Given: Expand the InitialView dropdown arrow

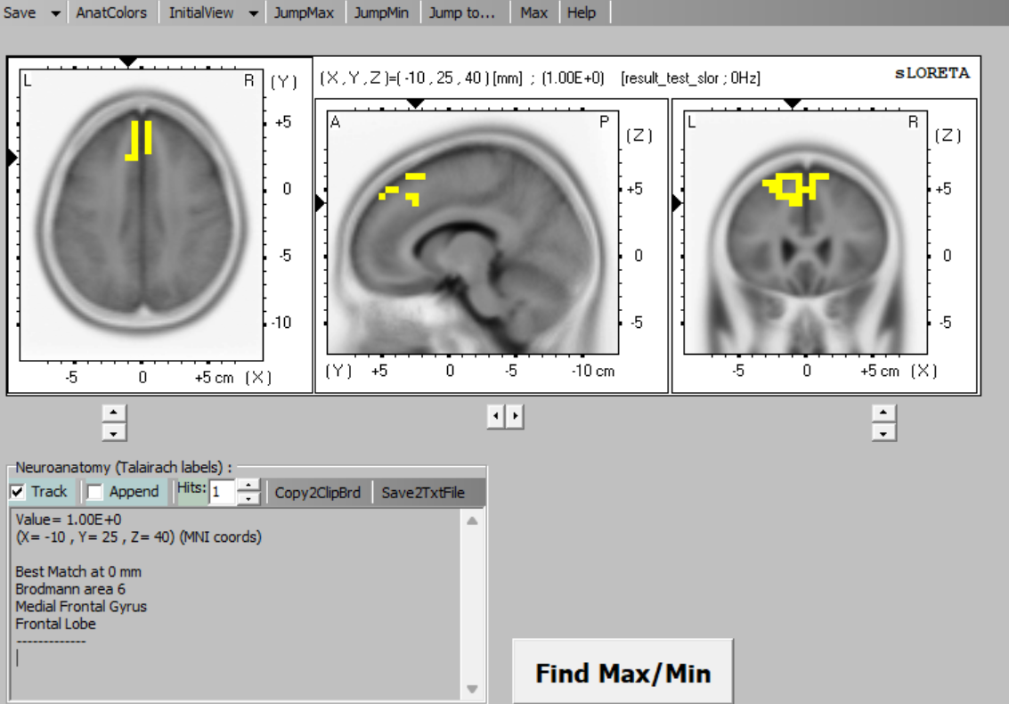Looking at the screenshot, I should (253, 13).
